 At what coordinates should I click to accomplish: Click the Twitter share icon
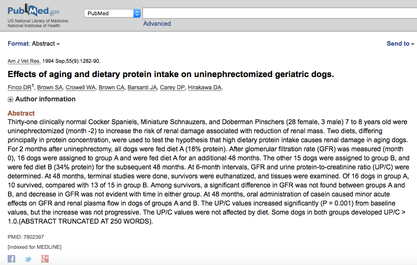click(28, 259)
